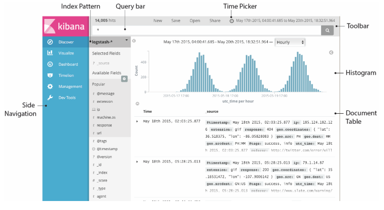Click the response field

104,125
